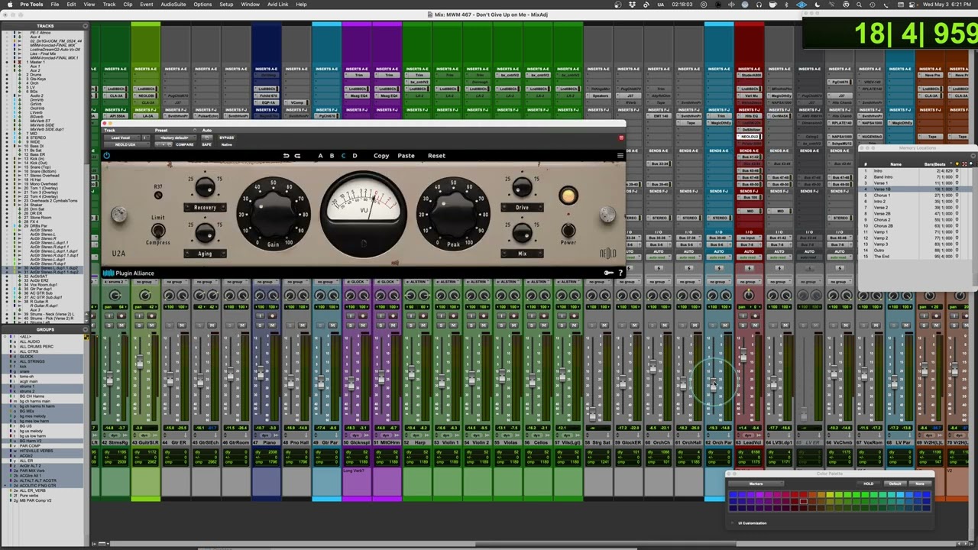The image size is (978, 550).
Task: Open the GLOCK group dropdown on the Glcknspl track
Action: [x=357, y=283]
